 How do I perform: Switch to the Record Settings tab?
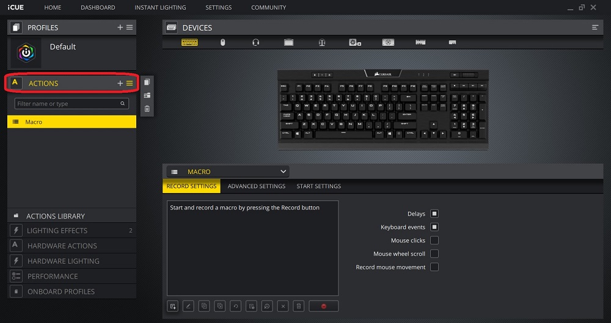point(191,186)
